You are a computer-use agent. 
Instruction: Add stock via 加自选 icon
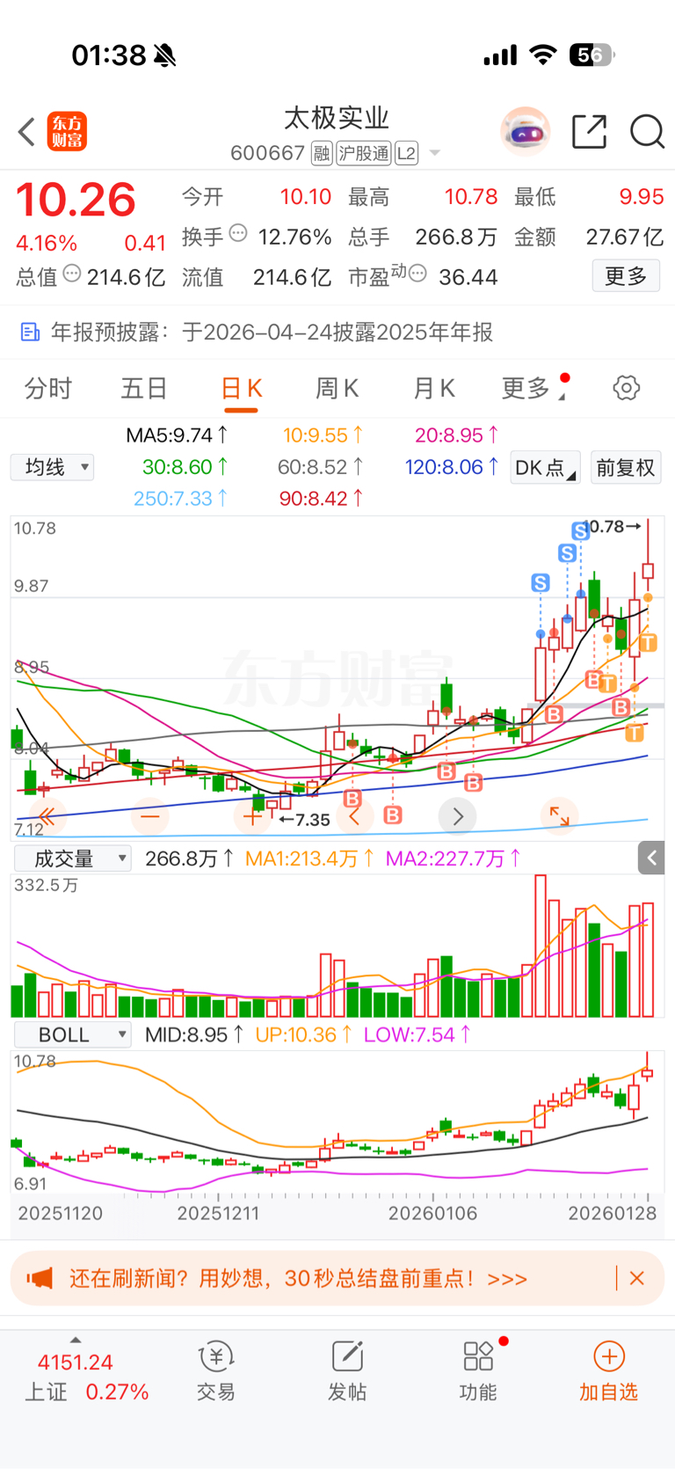pos(608,1370)
